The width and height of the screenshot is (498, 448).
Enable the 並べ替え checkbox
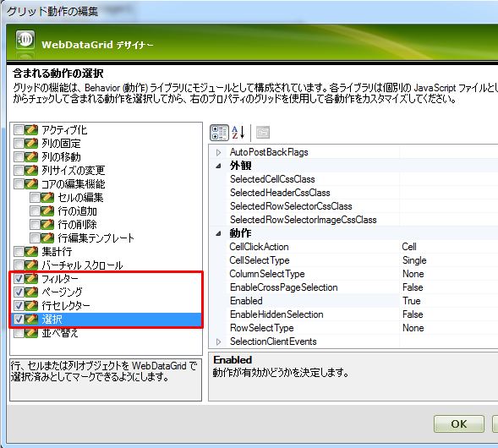coord(19,332)
